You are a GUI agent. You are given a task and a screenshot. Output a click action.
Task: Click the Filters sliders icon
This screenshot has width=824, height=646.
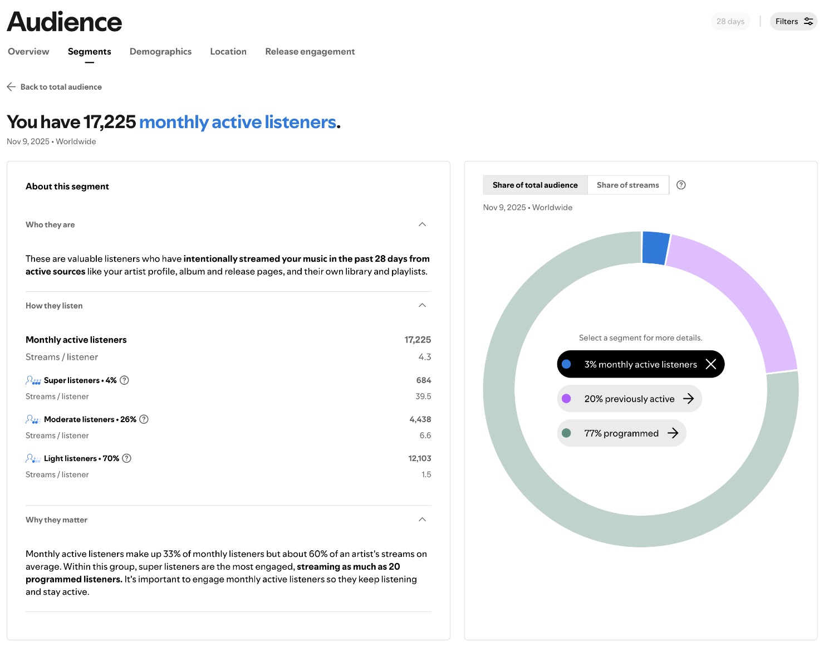coord(808,22)
